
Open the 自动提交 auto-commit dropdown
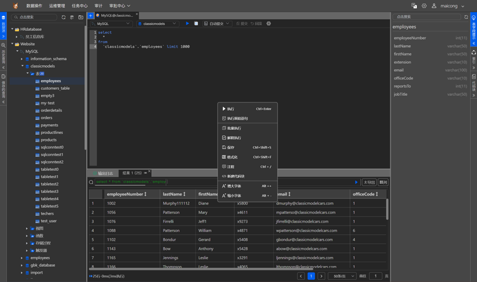coord(218,24)
